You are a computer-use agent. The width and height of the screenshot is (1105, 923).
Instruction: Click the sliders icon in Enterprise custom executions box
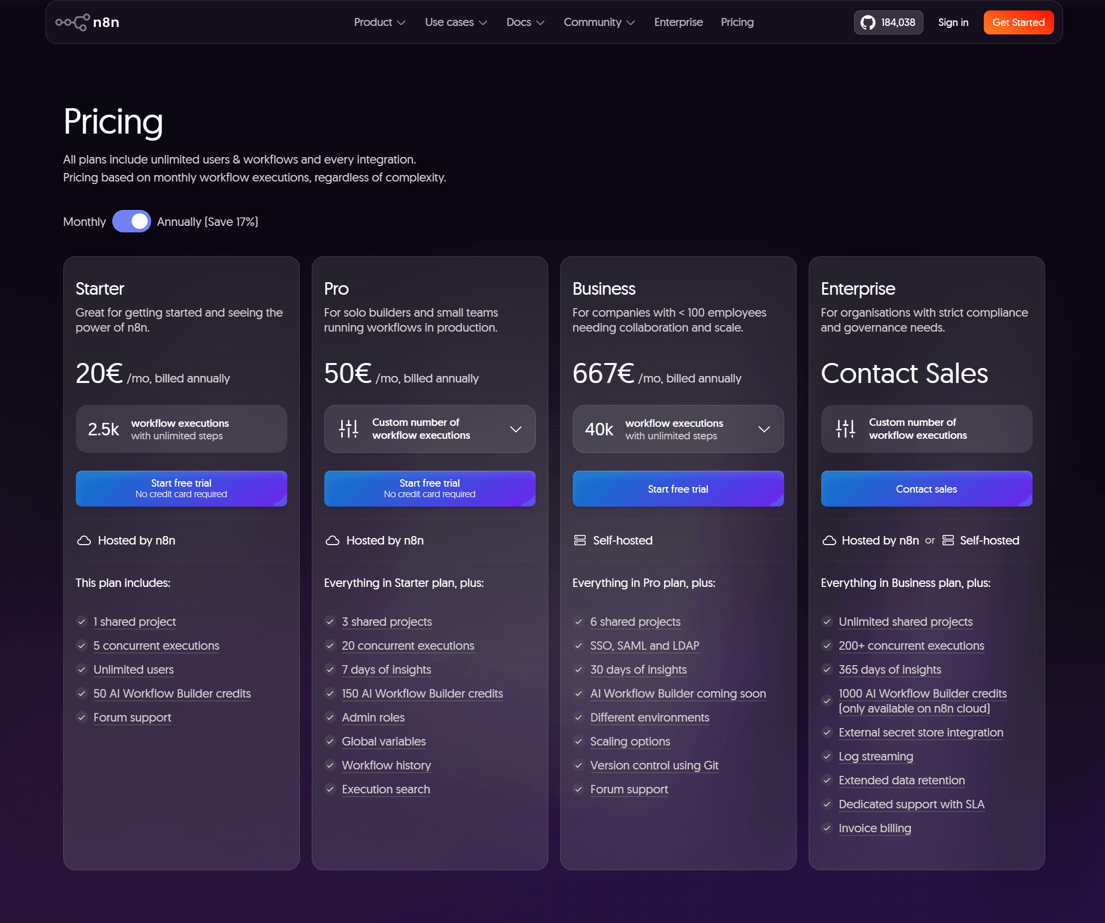click(x=845, y=429)
